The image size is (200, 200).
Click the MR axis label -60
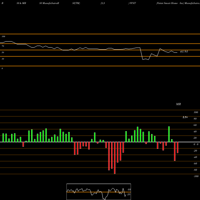195,164
